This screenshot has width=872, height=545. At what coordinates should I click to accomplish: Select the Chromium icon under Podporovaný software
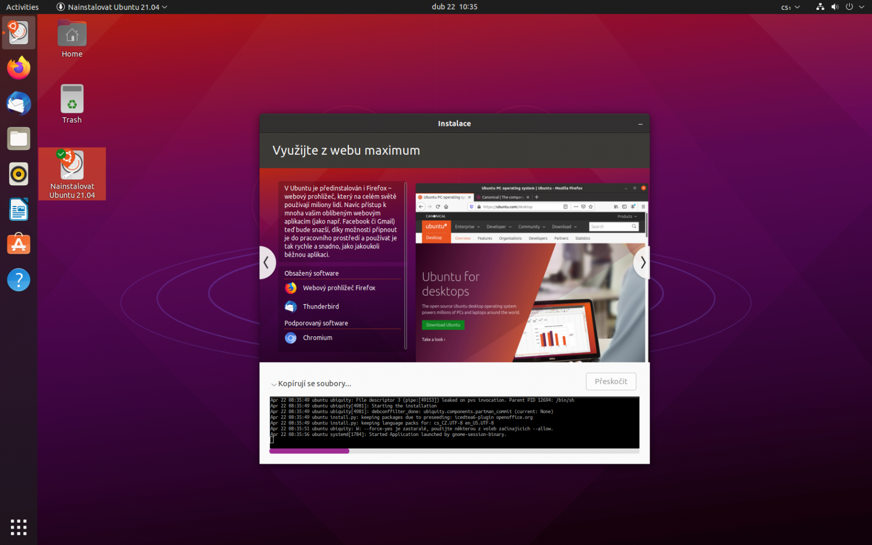pos(290,338)
